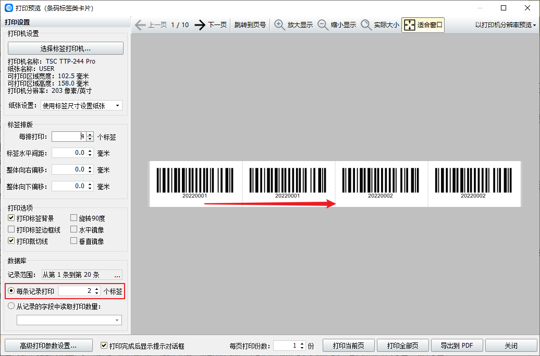Select the 每条记录打印 radio button
Image resolution: width=540 pixels, height=356 pixels.
click(11, 291)
